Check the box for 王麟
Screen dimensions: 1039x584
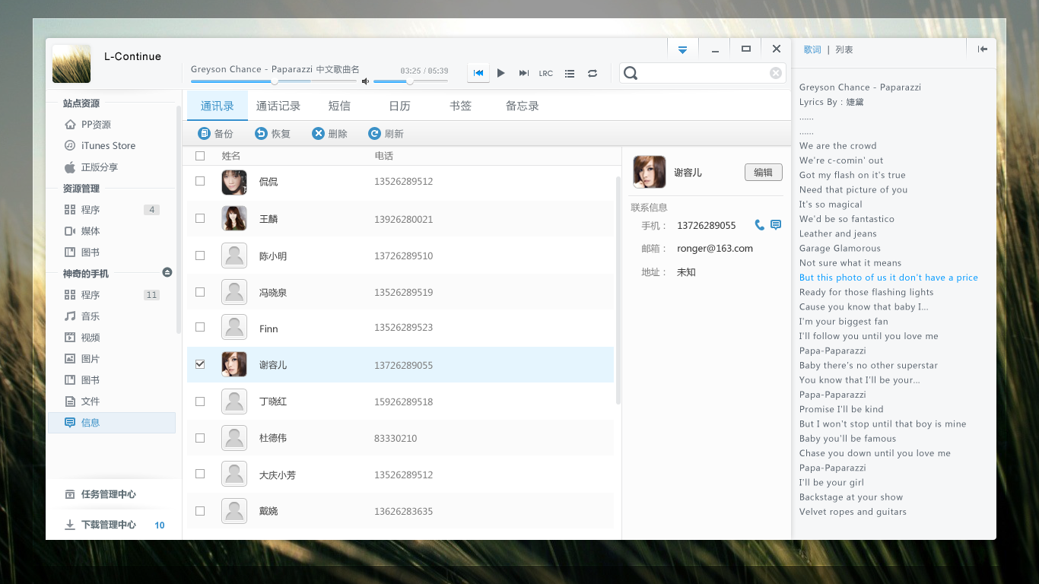[x=200, y=218]
